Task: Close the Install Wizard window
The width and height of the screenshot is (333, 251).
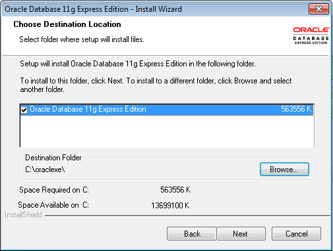Action: pos(318,9)
